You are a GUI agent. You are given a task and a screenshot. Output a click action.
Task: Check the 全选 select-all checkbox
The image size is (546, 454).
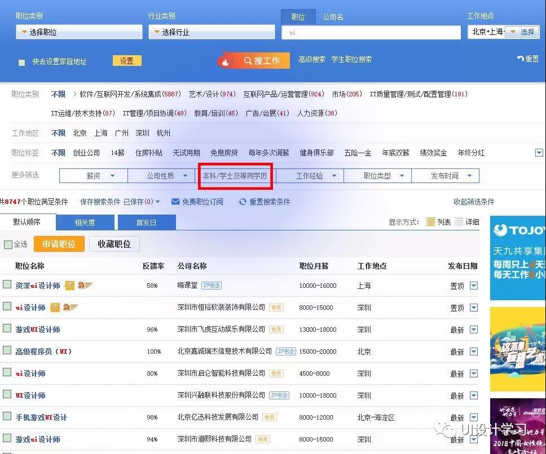[x=8, y=244]
